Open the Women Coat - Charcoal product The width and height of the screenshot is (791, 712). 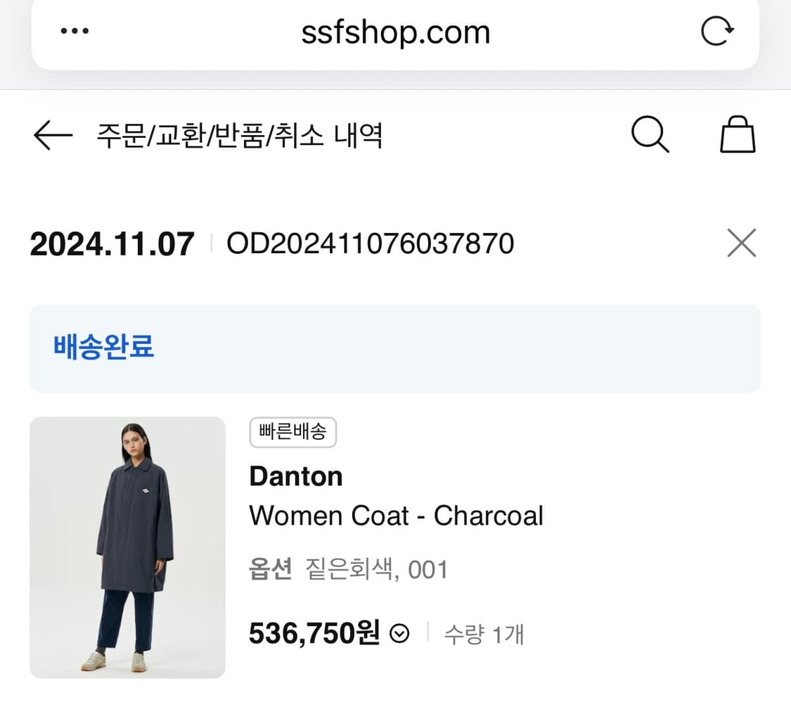pyautogui.click(x=396, y=516)
